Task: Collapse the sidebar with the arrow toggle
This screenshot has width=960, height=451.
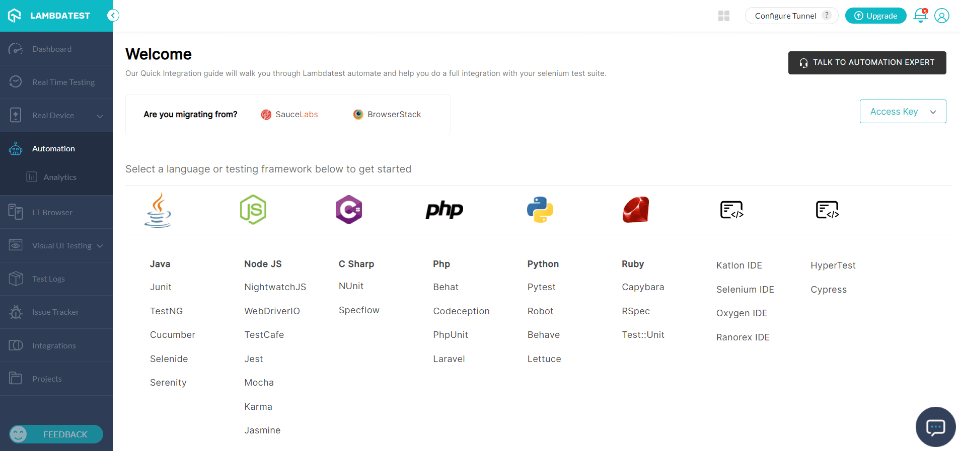Action: coord(113,16)
